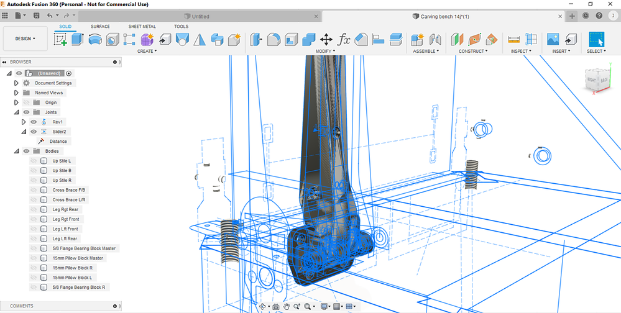The height and width of the screenshot is (313, 621).
Task: Collapse the Bodies folder
Action: (x=16, y=151)
